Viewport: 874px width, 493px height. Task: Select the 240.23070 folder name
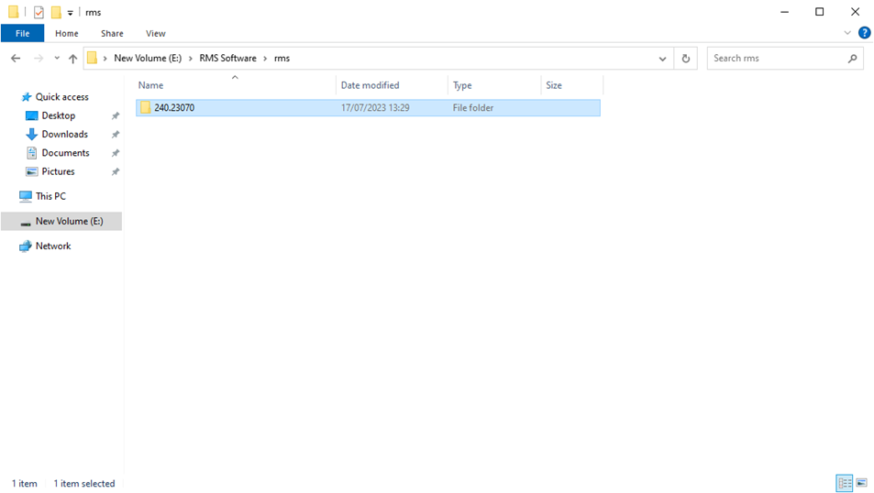click(174, 107)
